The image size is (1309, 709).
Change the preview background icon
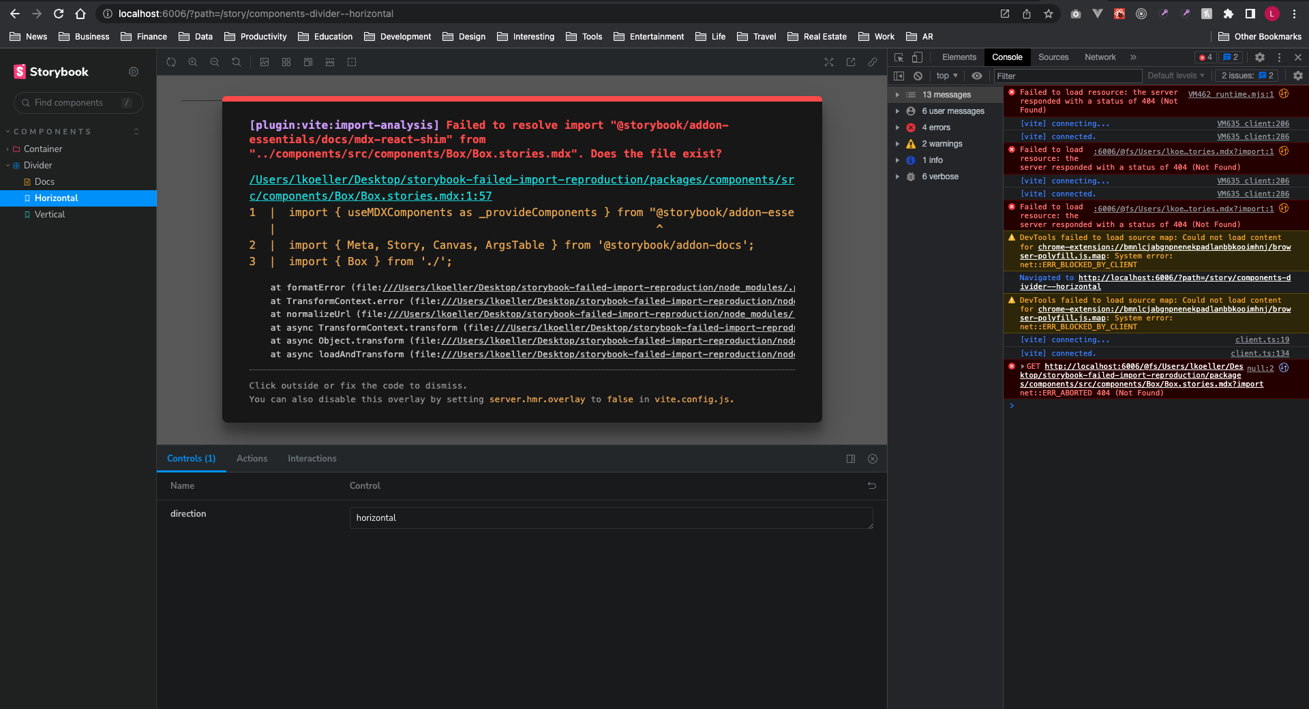(x=265, y=62)
